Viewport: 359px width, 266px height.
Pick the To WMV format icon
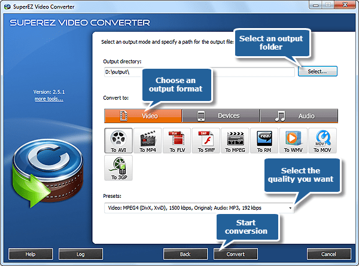click(293, 140)
